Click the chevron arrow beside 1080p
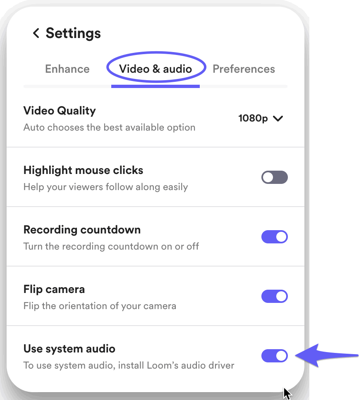Viewport: 359px width, 400px height. point(278,119)
